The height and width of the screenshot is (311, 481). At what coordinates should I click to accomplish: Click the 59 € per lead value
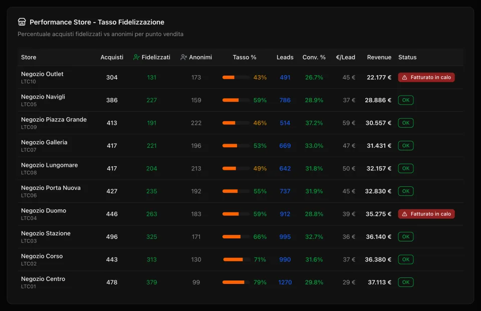[x=349, y=123]
